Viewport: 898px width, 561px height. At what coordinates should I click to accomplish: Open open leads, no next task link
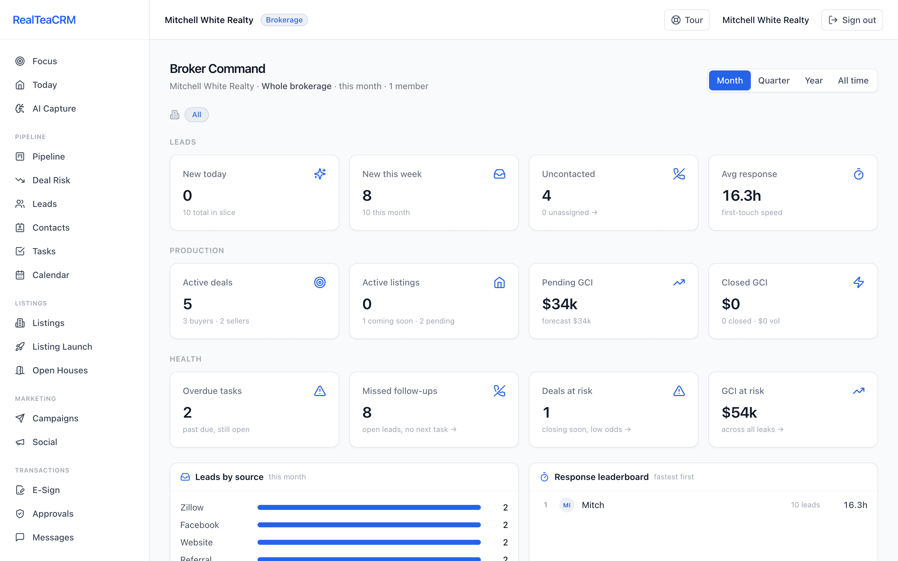click(409, 430)
